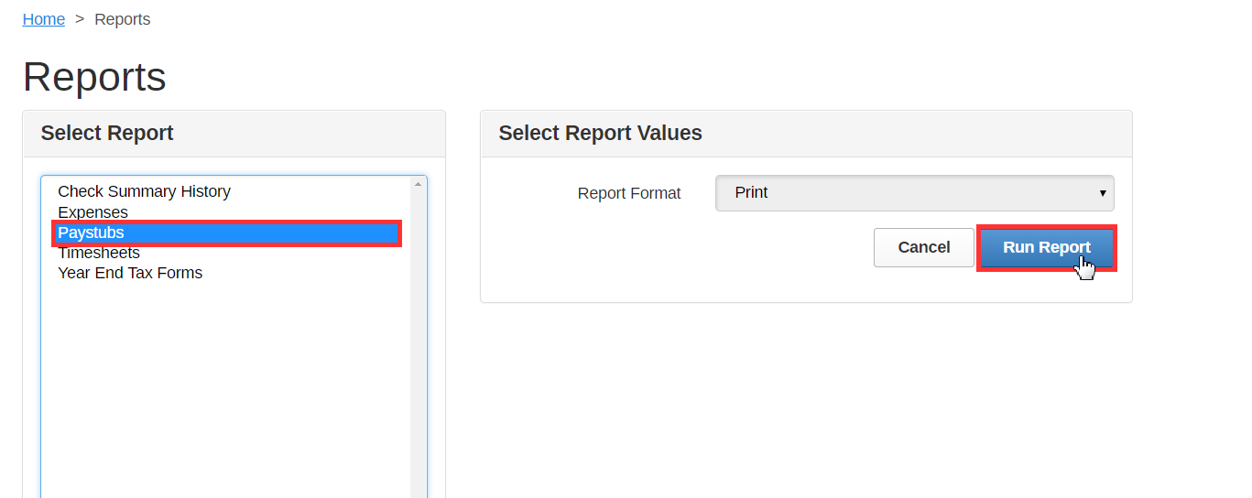This screenshot has width=1252, height=498.
Task: Click the report list scrollbar track
Action: click(x=419, y=366)
